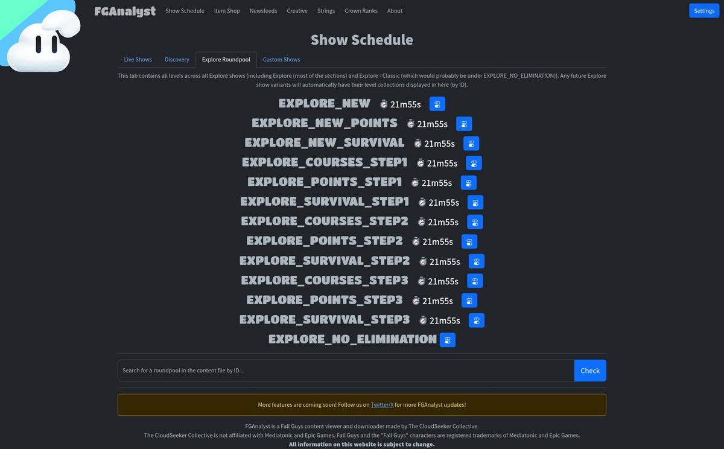Screen dimensions: 724x449
Task: Click the EXPLORE_SURVIVAL_STEP2 heading
Action: coord(325,261)
